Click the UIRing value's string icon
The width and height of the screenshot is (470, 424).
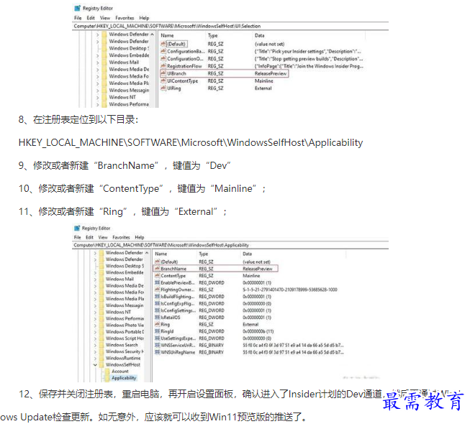coord(163,88)
